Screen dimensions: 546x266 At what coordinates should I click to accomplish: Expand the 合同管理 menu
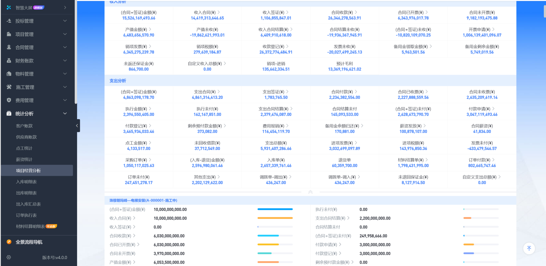pos(65,47)
